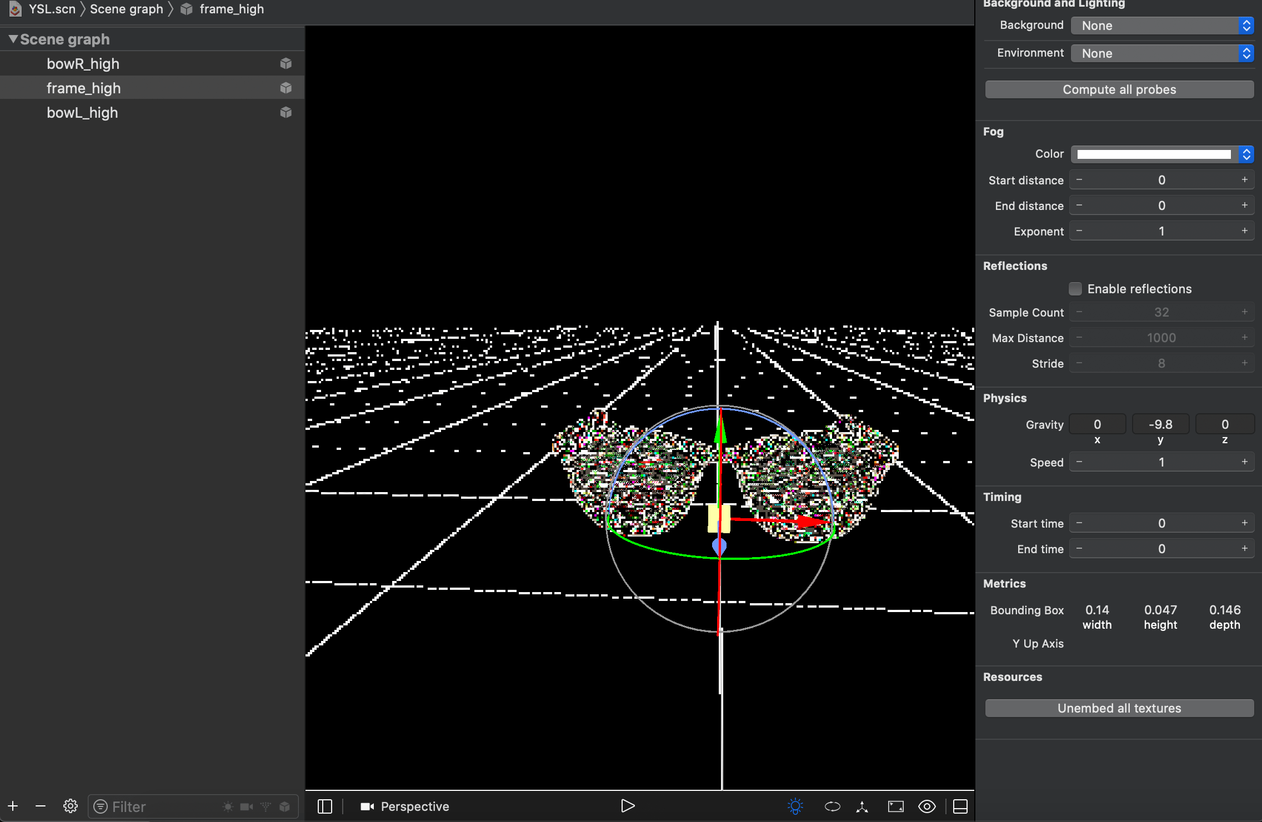Toggle split editor view at bottom right
Screen dimensions: 1262x822
point(961,806)
